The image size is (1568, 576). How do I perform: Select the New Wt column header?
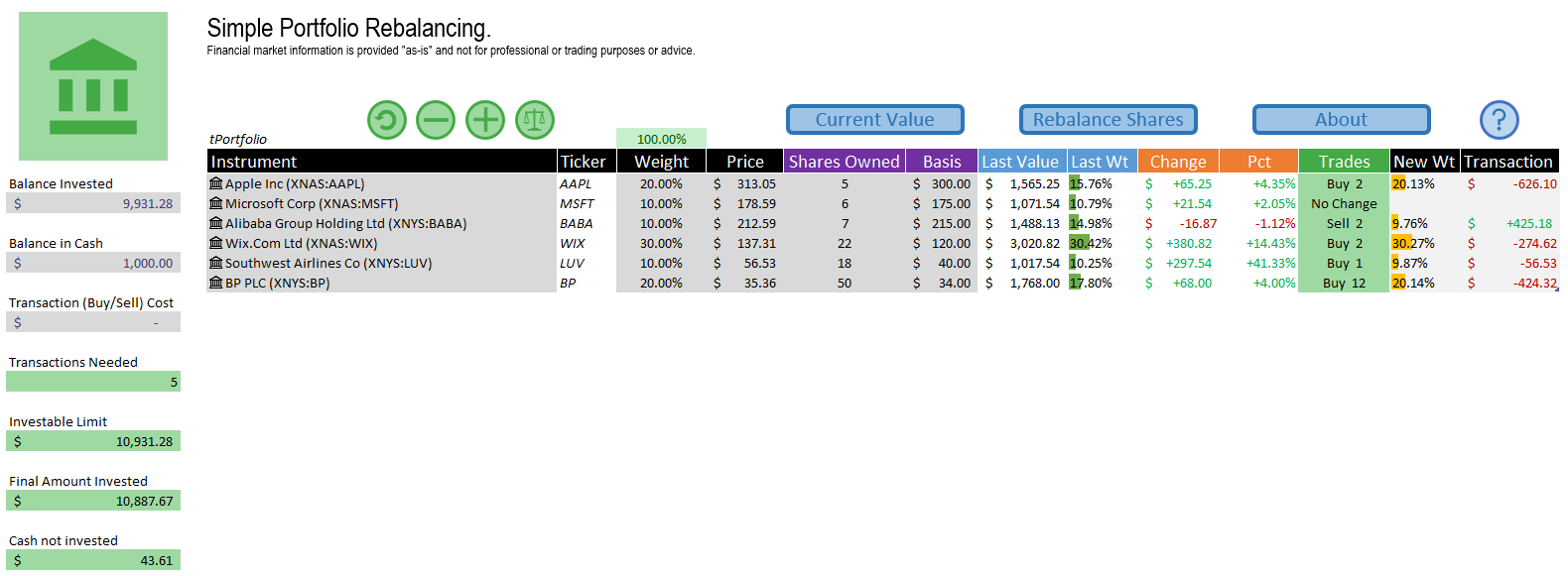[x=1424, y=162]
